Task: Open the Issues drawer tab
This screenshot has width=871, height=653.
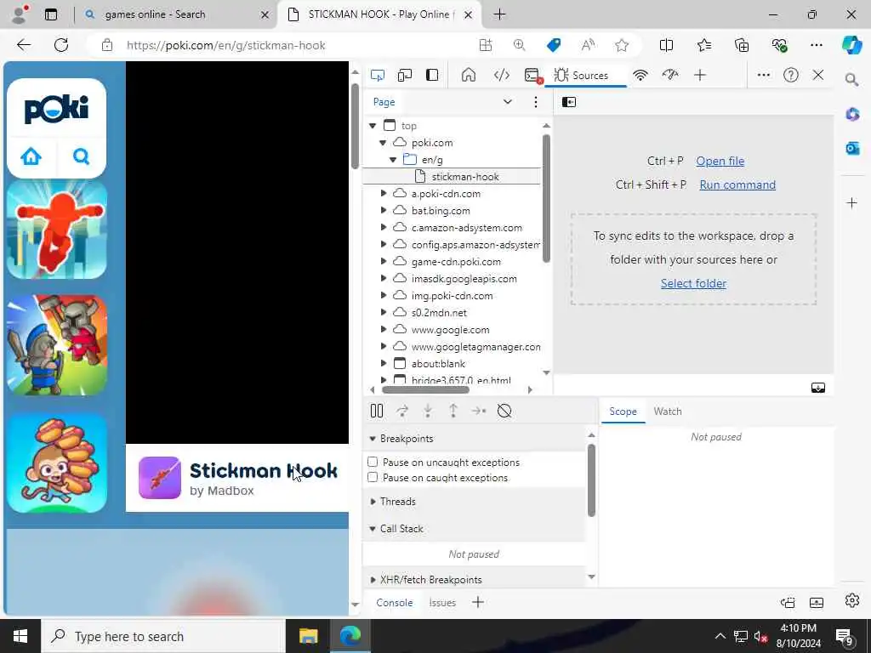Action: (442, 603)
